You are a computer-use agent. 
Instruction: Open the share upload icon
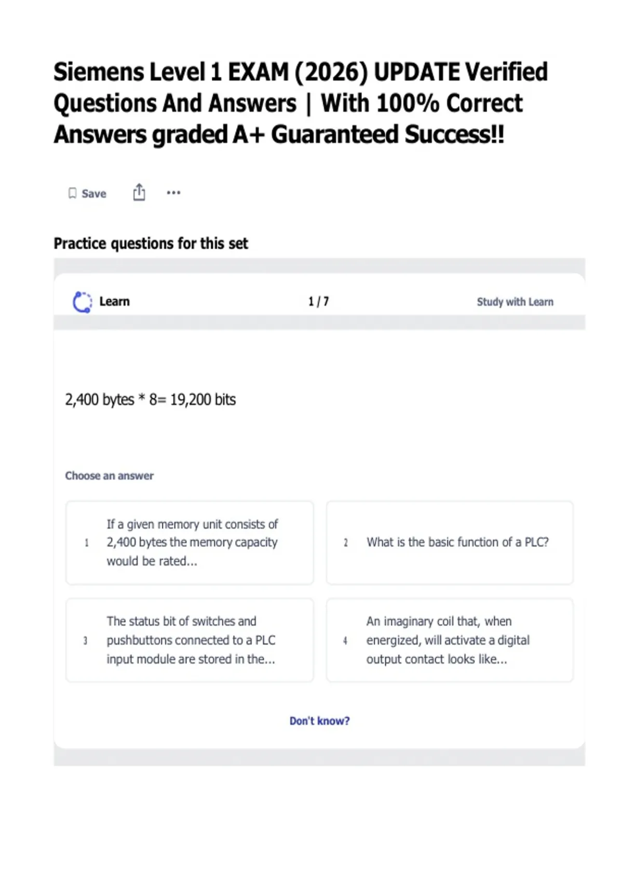coord(139,192)
